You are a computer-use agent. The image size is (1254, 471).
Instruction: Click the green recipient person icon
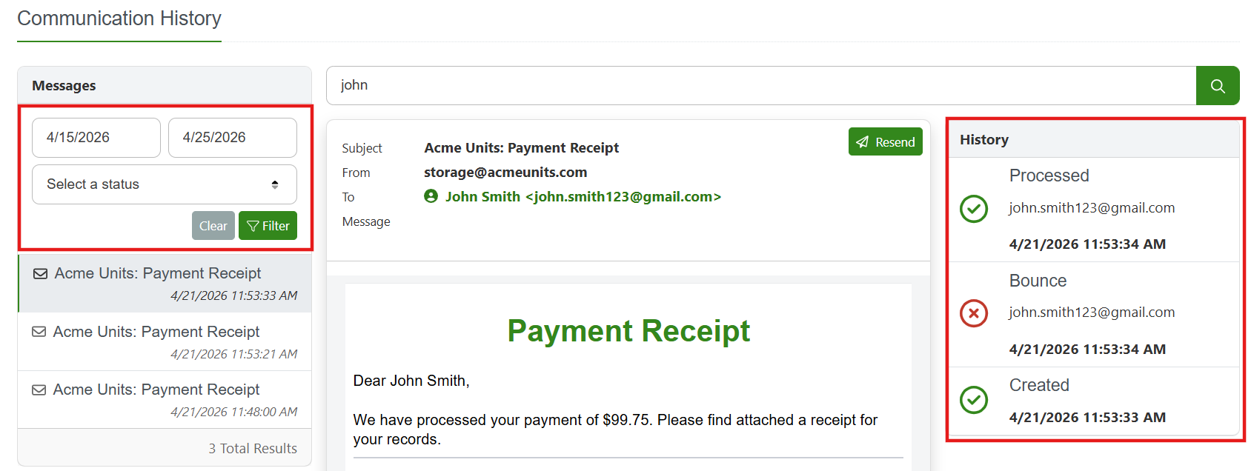[431, 196]
